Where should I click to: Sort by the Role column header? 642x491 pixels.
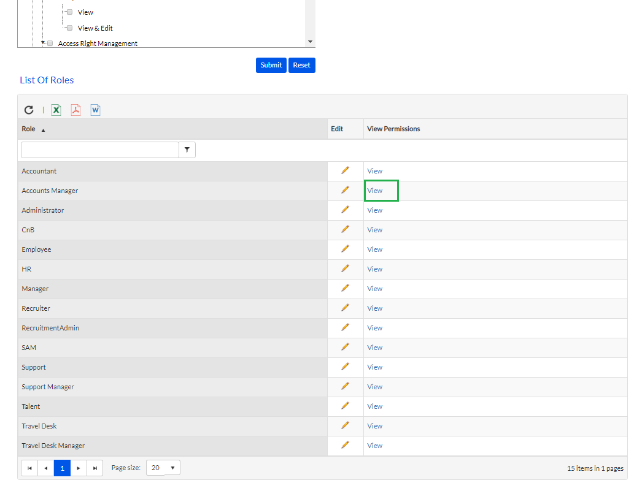point(28,129)
